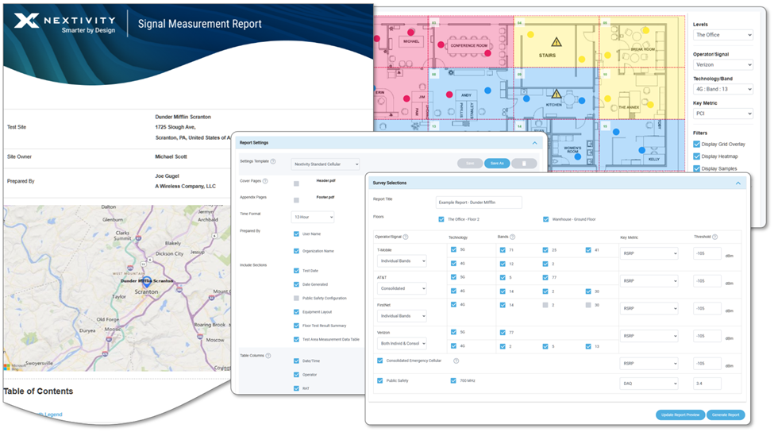Viewport: 774px width, 432px height.
Task: Click the greyed Save button
Action: coord(470,164)
